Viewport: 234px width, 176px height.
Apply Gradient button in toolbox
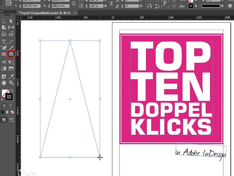point(7,112)
